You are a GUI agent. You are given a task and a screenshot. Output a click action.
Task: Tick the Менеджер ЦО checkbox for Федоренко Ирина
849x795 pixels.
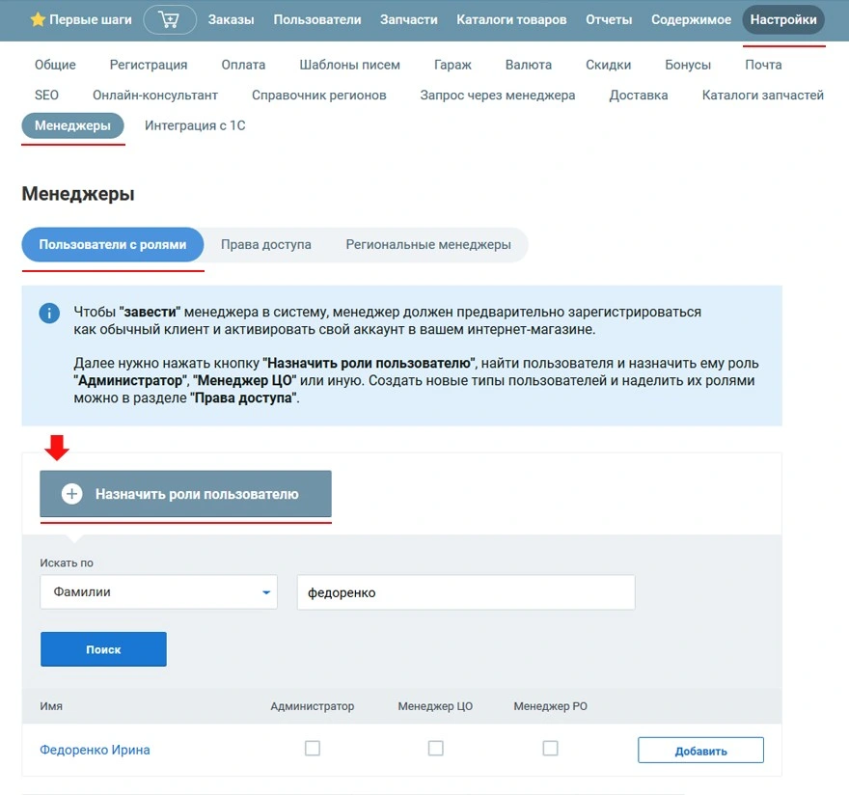436,749
